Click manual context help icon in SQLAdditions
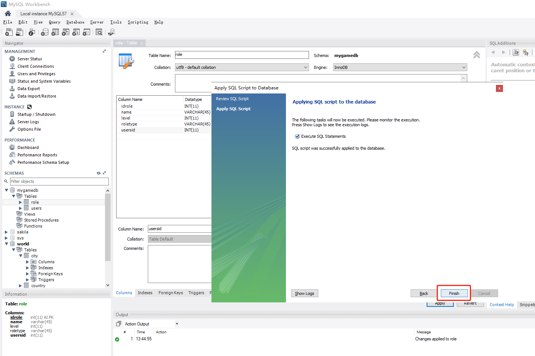Screen dimensions: 535x356 tap(526, 53)
